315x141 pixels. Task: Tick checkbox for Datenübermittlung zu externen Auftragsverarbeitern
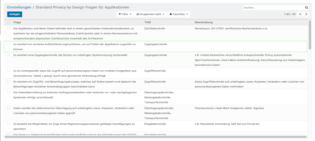click(x=9, y=92)
